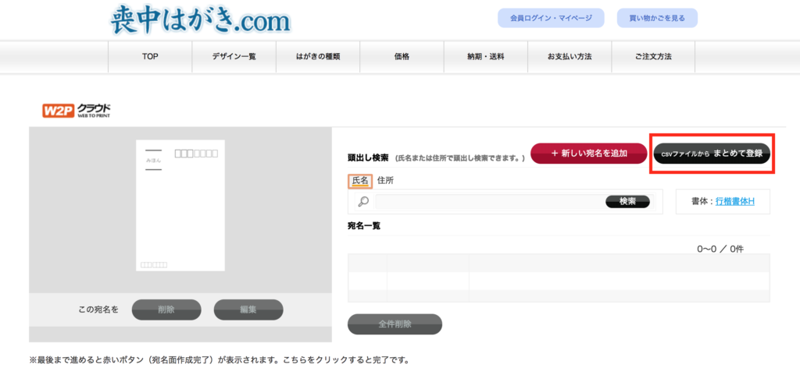Open ご注文方法 navigation item

click(x=652, y=57)
